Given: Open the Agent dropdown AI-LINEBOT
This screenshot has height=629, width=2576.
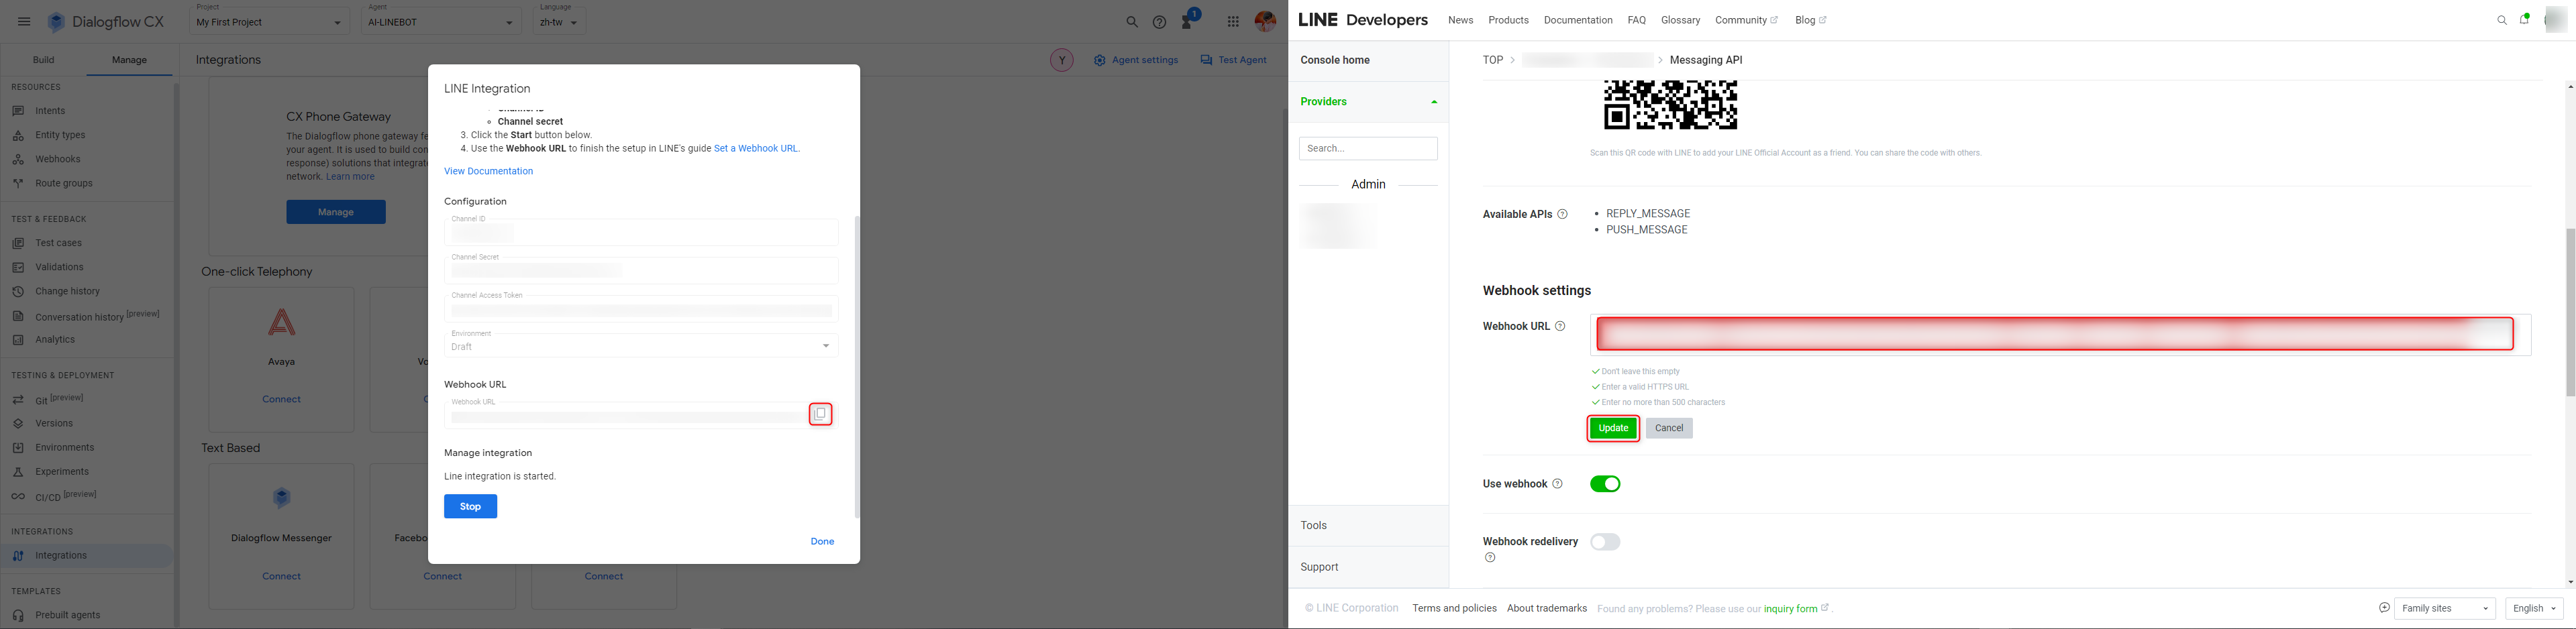Looking at the screenshot, I should [x=441, y=21].
